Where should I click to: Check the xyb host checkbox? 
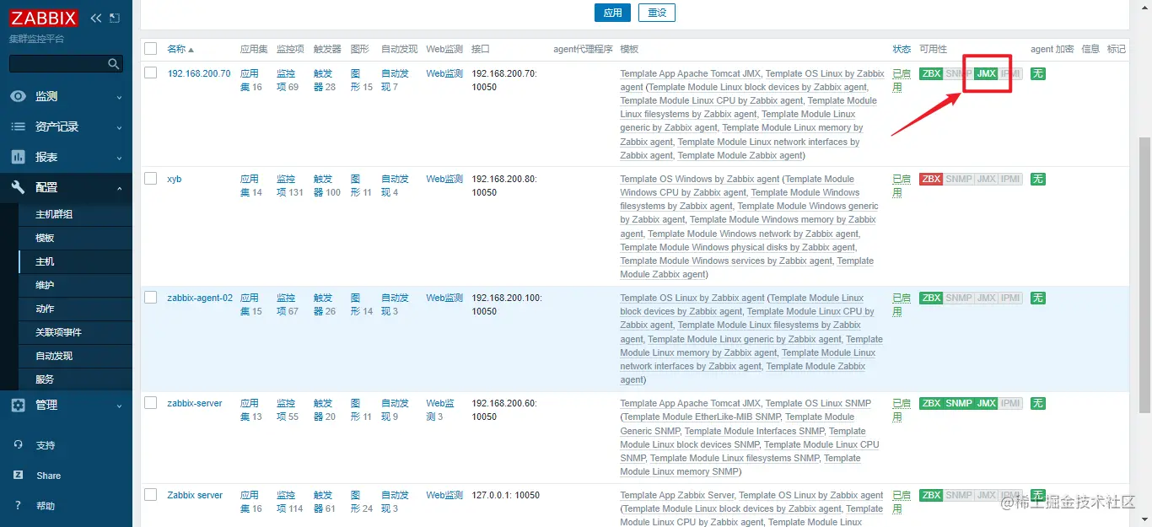click(x=150, y=179)
